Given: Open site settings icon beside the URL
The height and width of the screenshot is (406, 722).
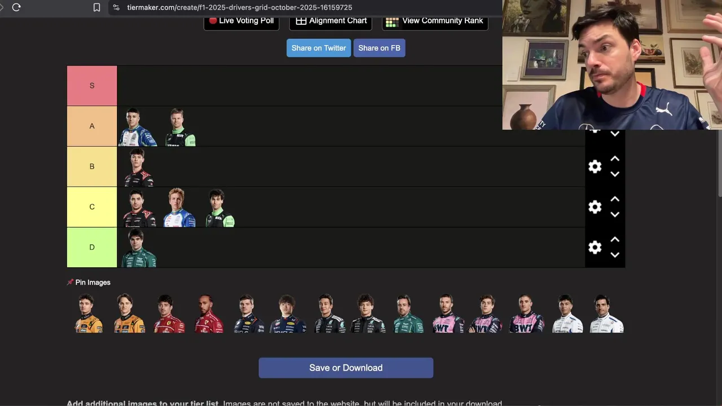Looking at the screenshot, I should pyautogui.click(x=116, y=7).
